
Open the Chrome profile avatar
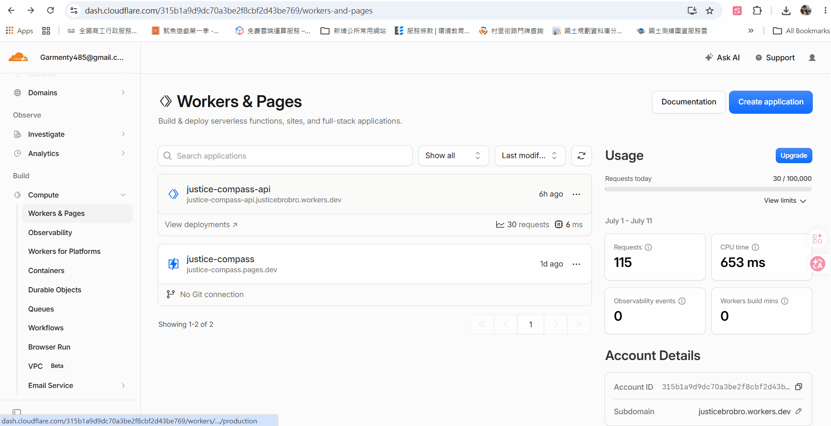(806, 10)
